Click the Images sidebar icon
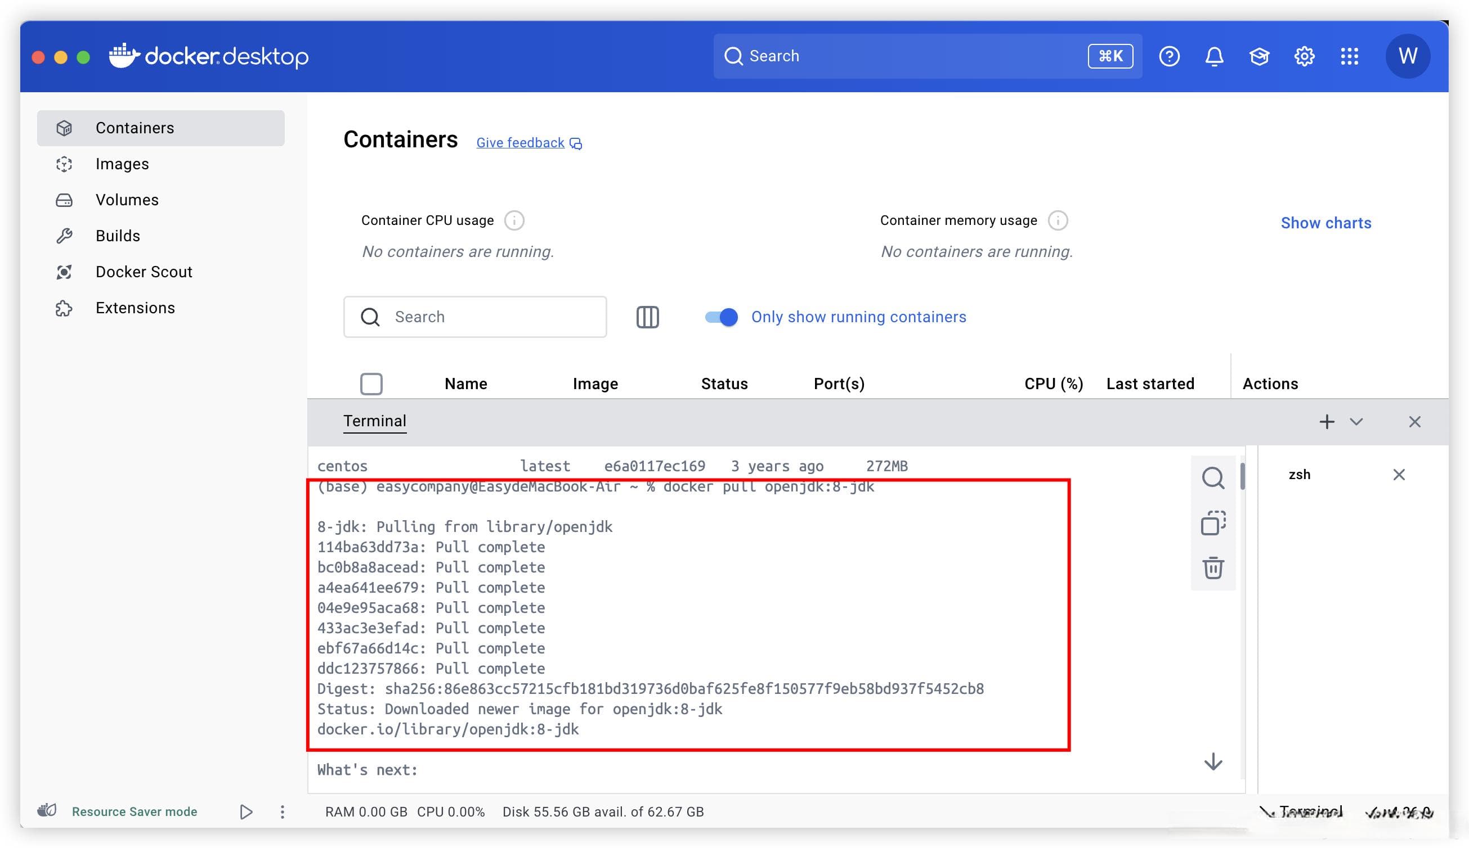 [64, 164]
